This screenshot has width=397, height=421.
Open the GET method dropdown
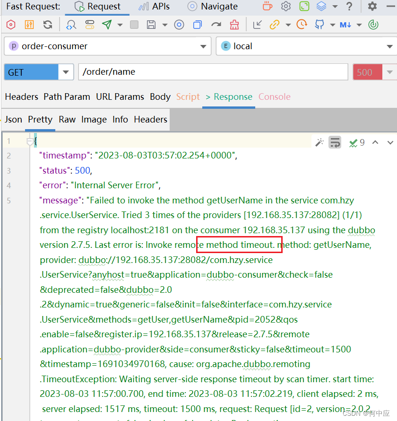coord(39,72)
